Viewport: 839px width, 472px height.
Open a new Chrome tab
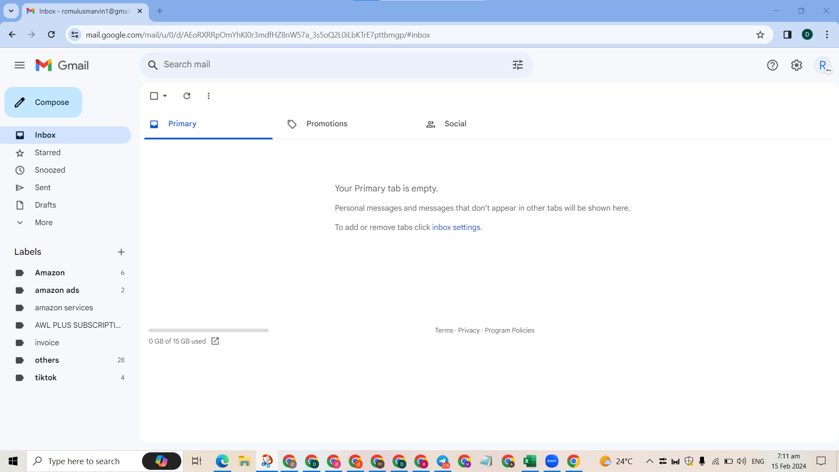pos(159,11)
